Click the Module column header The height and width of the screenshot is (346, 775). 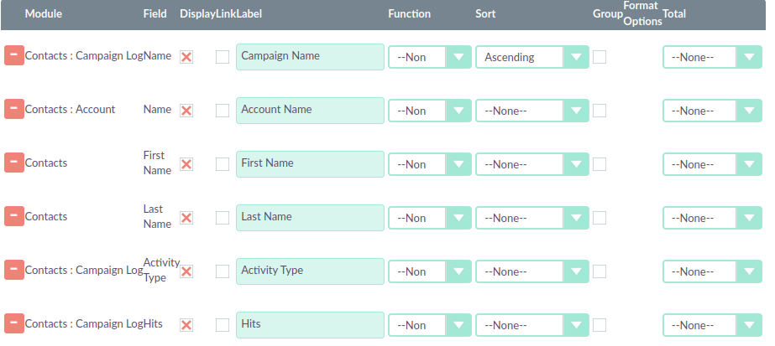pos(44,13)
